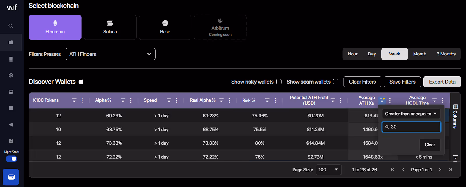The image size is (466, 187).
Task: Click the search icon in sidebar
Action: [11, 26]
